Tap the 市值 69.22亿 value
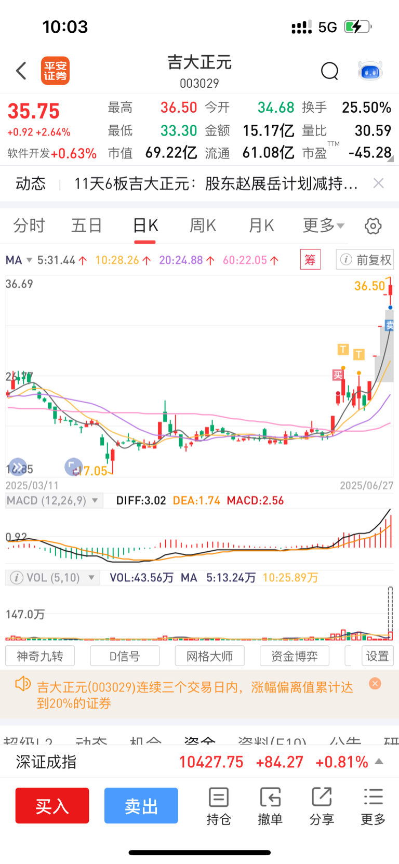This screenshot has width=399, height=864. 171,153
